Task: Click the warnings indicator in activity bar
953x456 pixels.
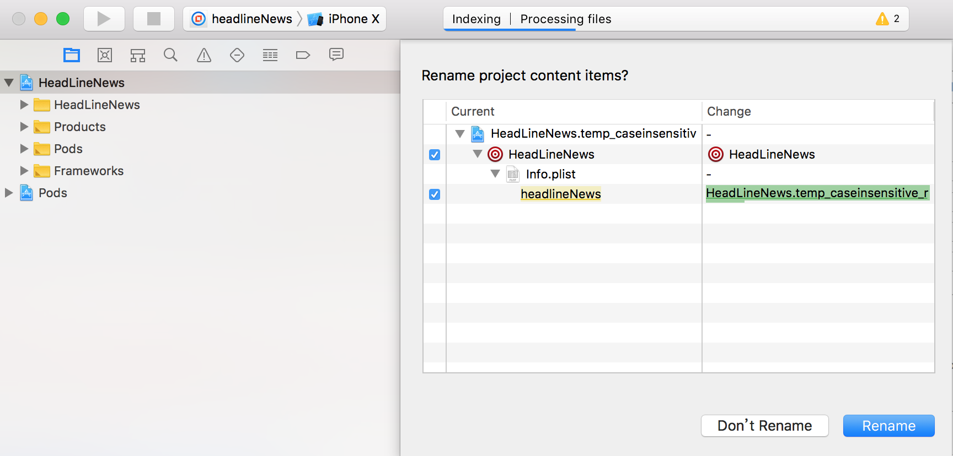Action: 887,19
